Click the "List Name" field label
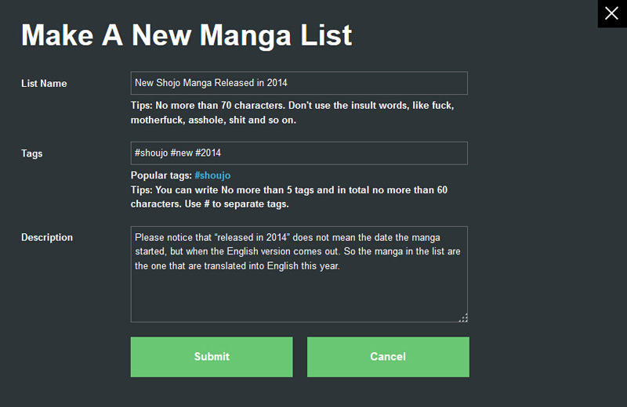The height and width of the screenshot is (407, 627). (44, 84)
